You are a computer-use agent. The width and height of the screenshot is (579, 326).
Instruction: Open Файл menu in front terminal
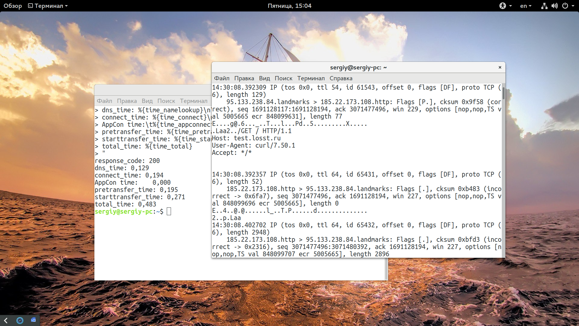(222, 78)
